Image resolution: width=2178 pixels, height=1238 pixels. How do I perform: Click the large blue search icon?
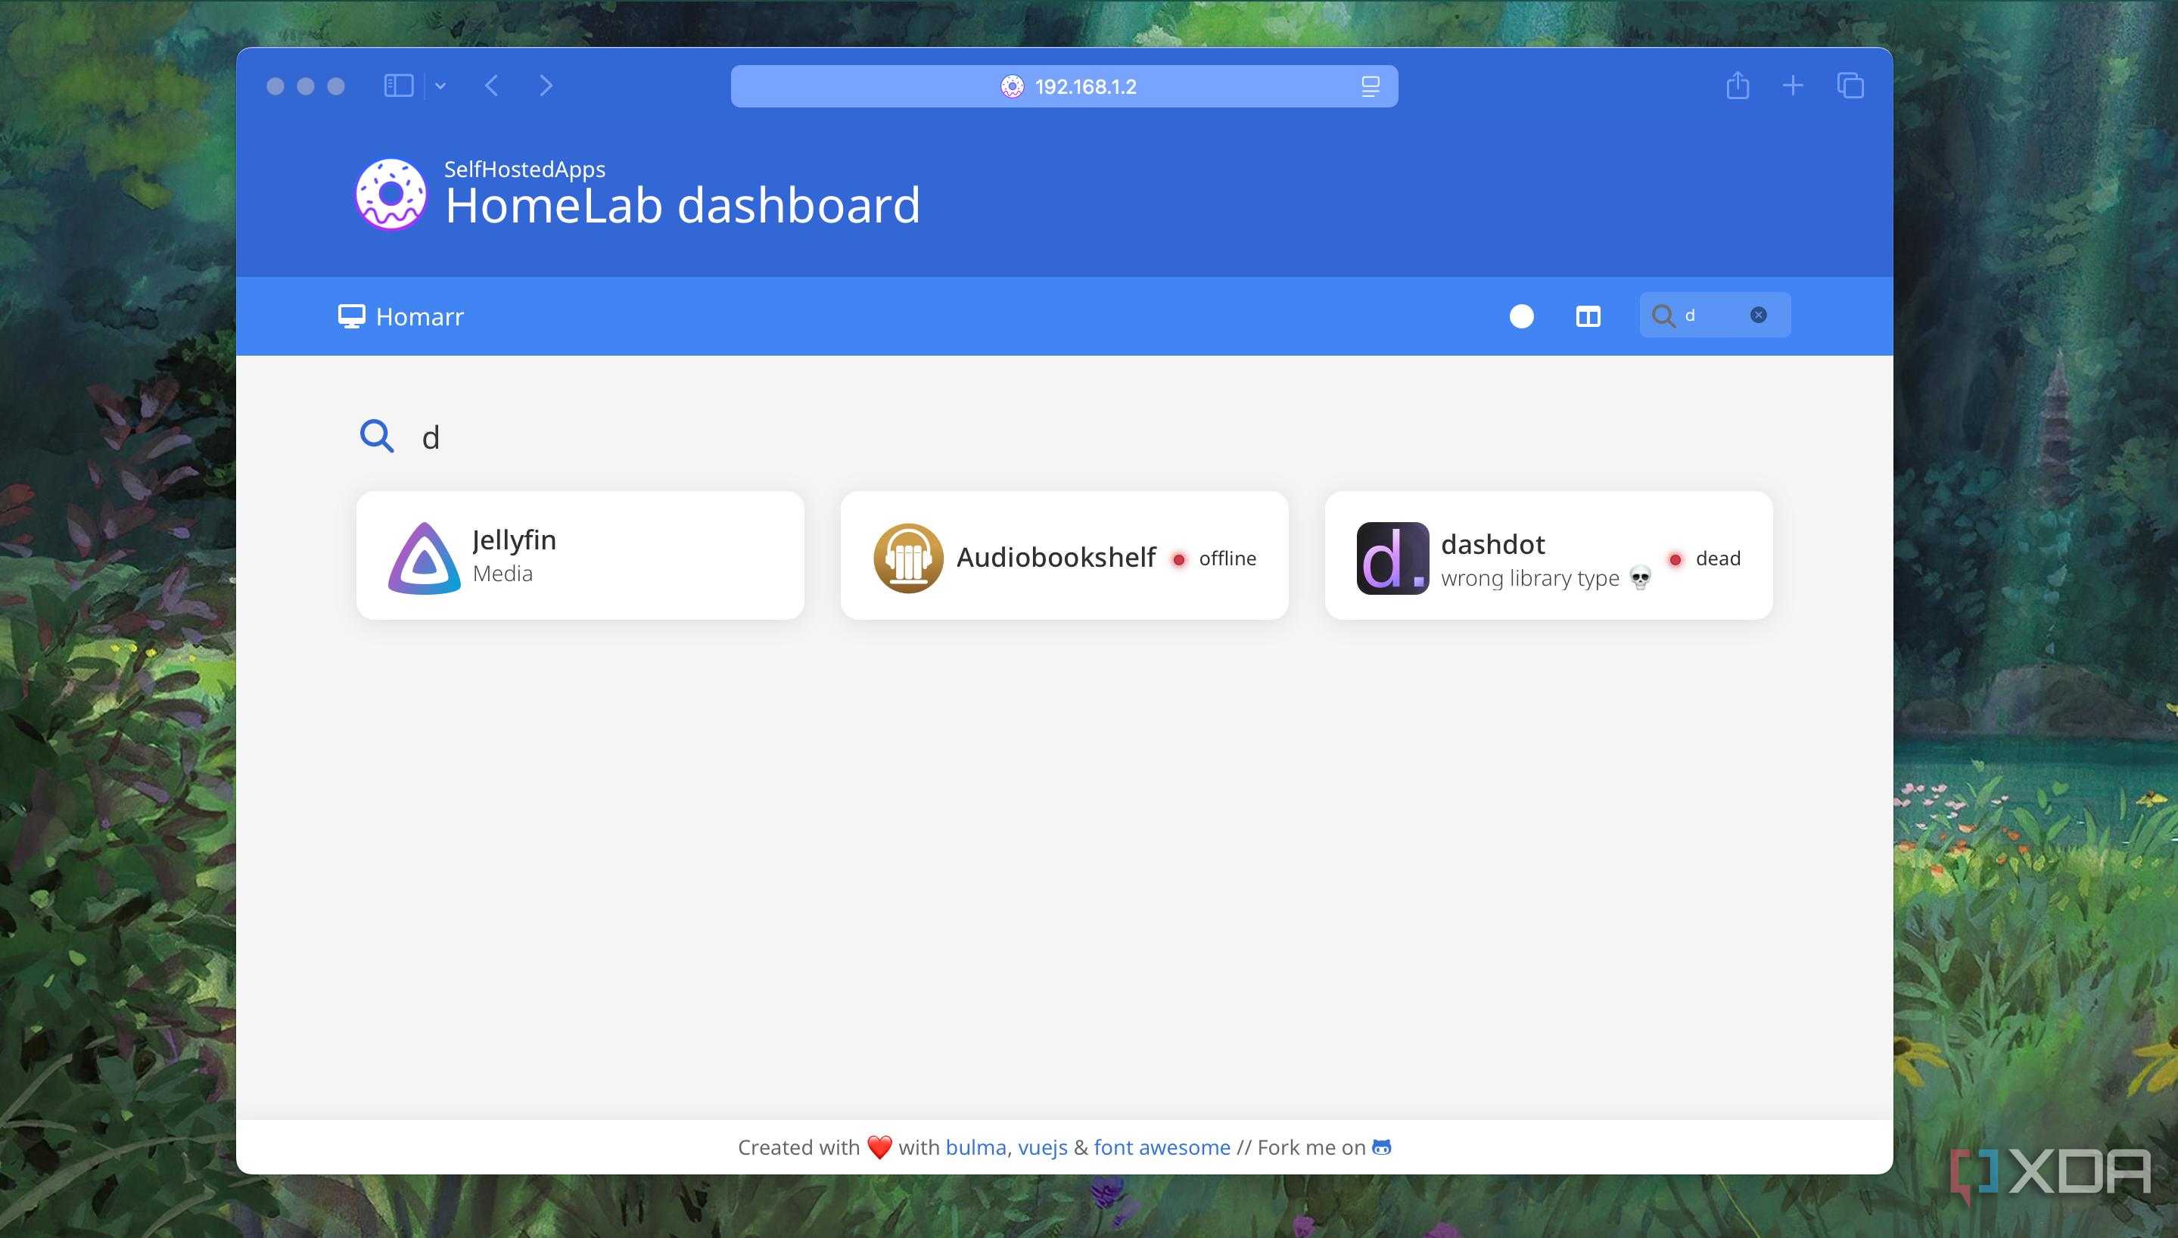[x=377, y=436]
